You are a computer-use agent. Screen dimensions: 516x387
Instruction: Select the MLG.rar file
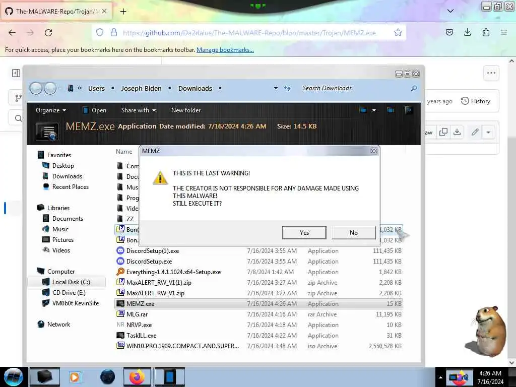[259, 314]
